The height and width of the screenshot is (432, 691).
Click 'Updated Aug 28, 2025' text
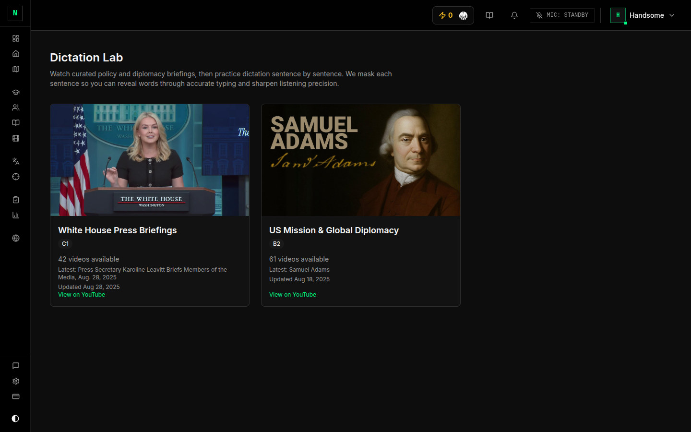pyautogui.click(x=89, y=287)
